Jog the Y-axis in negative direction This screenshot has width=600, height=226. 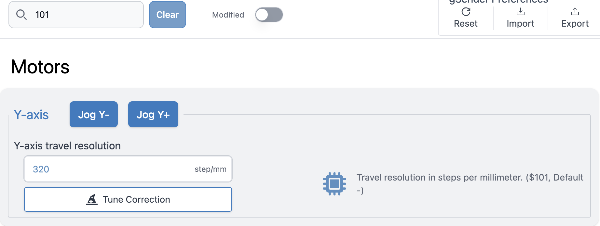pos(94,114)
